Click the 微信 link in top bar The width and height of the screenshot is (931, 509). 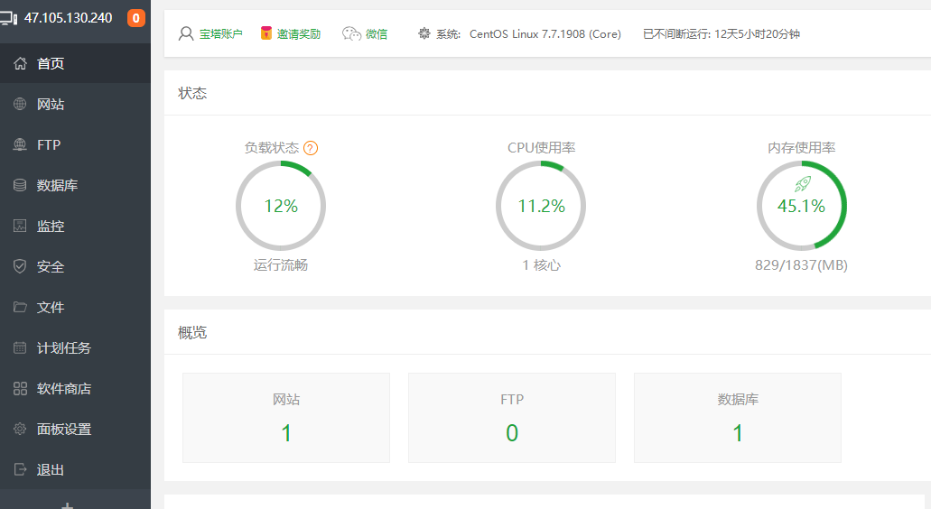pyautogui.click(x=377, y=33)
